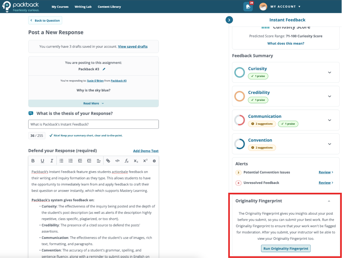The height and width of the screenshot is (258, 342).
Task: Click the pencil icon beside Packback #3
Action: click(104, 69)
